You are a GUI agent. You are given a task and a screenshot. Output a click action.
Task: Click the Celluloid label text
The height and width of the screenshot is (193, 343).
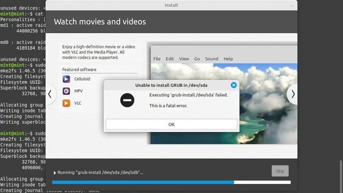click(82, 79)
